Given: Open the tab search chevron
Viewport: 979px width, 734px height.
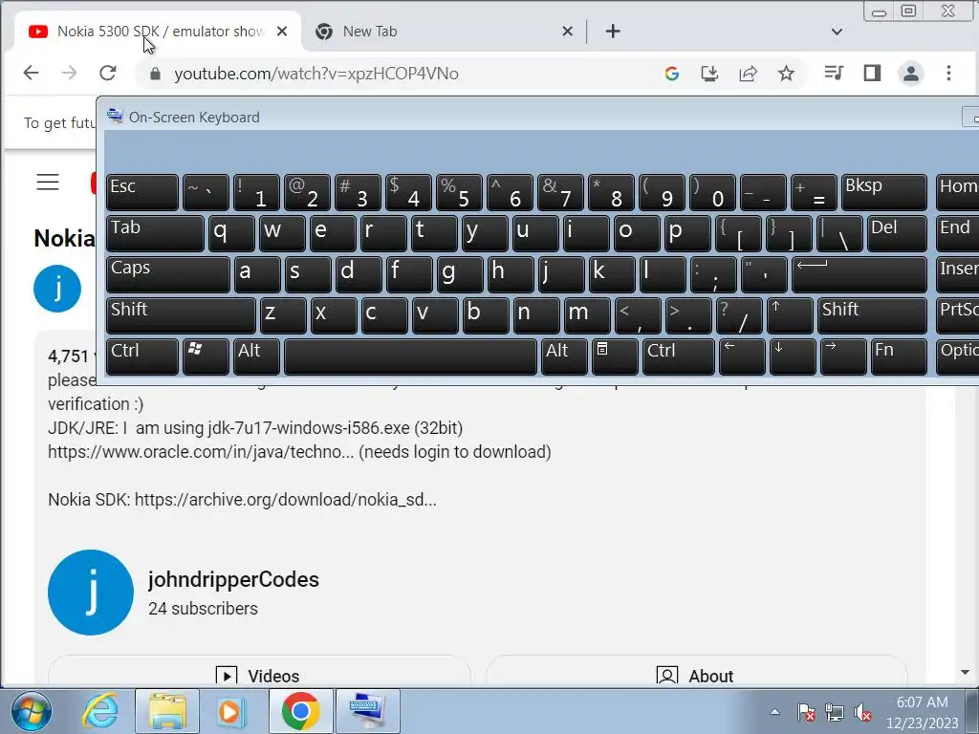Looking at the screenshot, I should coord(838,32).
